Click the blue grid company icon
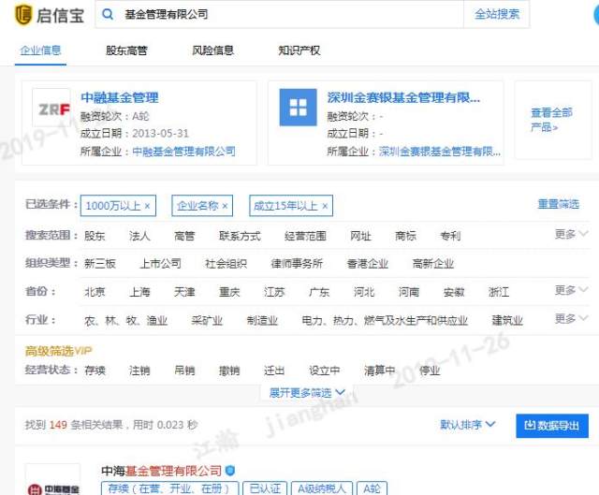Image resolution: width=599 pixels, height=495 pixels. pyautogui.click(x=298, y=108)
